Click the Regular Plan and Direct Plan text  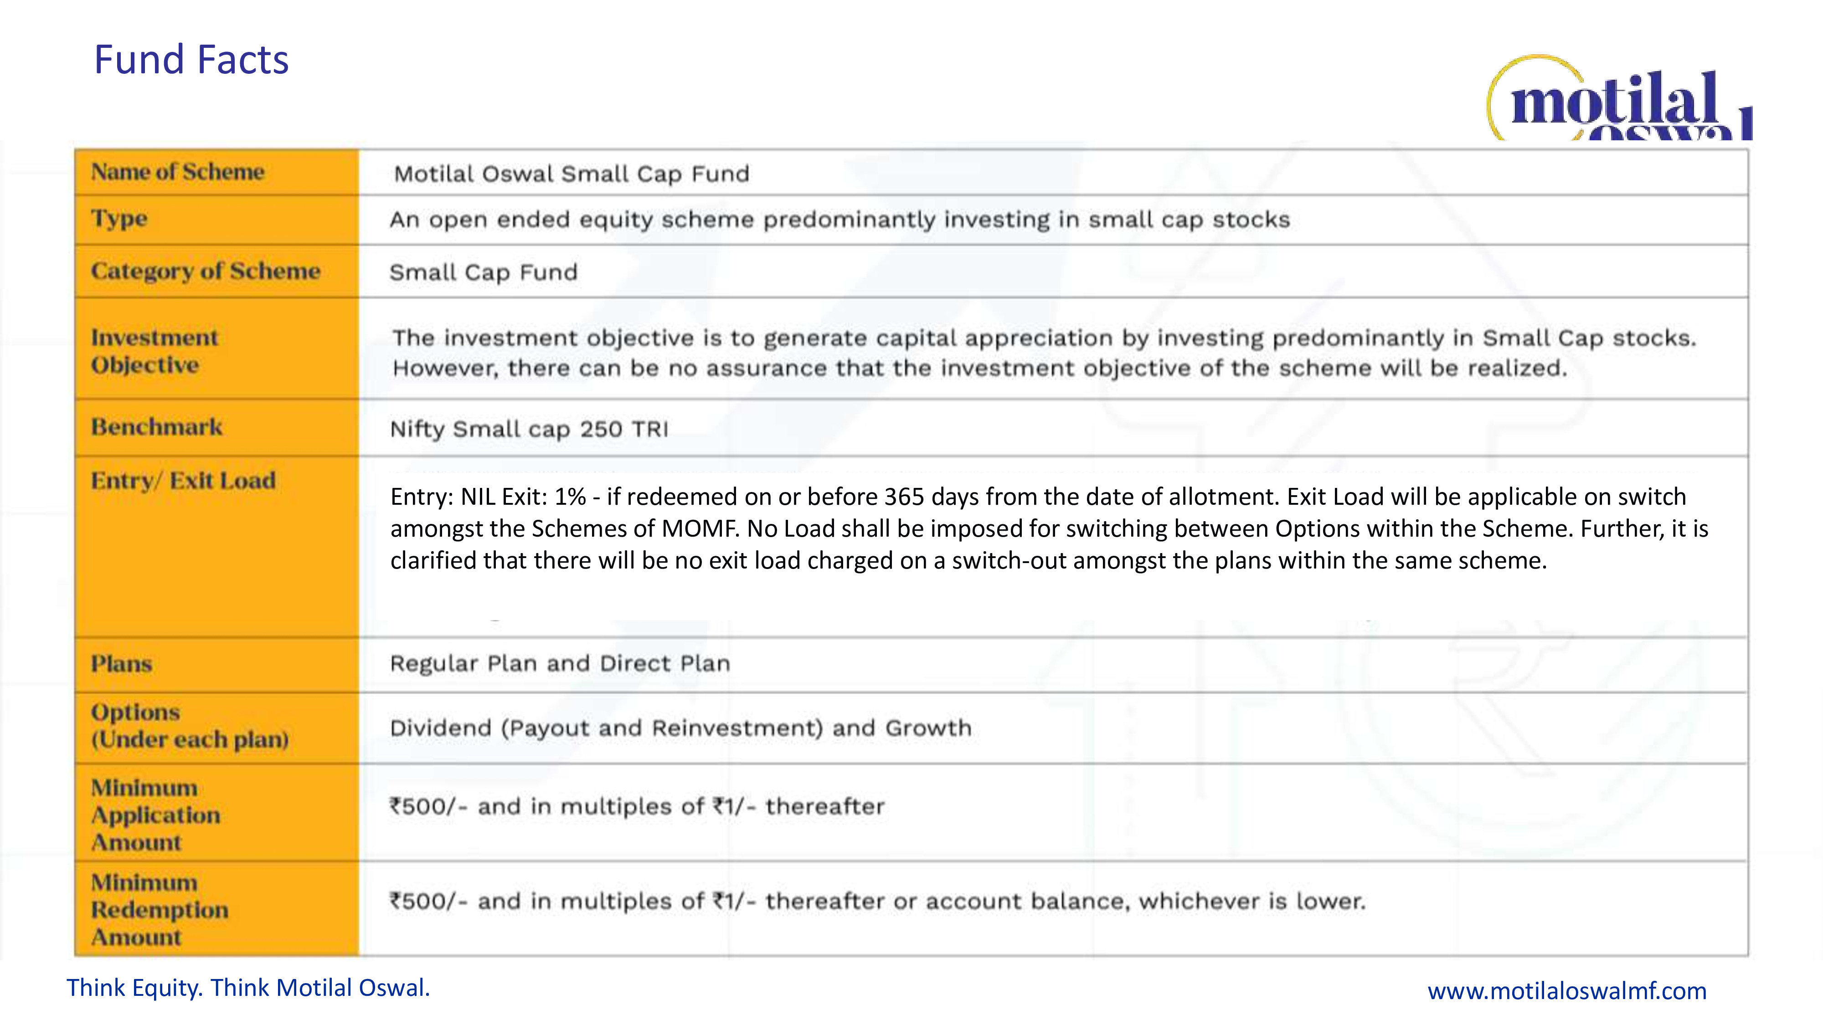coord(559,664)
